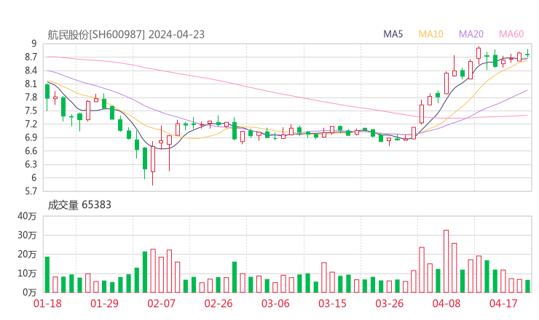
Task: Click the 01-18 date axis label
Action: (x=47, y=303)
